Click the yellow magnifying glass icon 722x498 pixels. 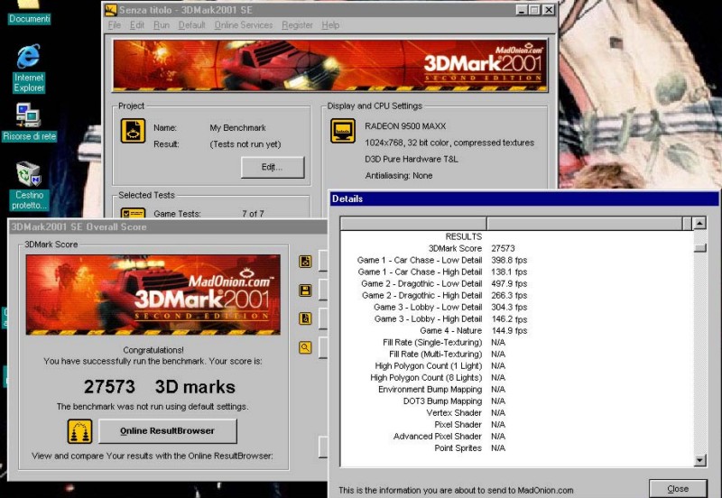pyautogui.click(x=305, y=347)
